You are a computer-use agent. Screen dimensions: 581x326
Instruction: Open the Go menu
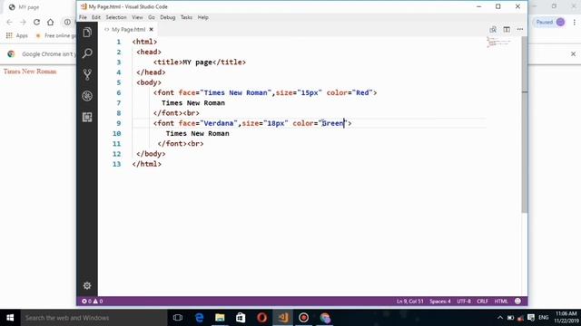[152, 17]
